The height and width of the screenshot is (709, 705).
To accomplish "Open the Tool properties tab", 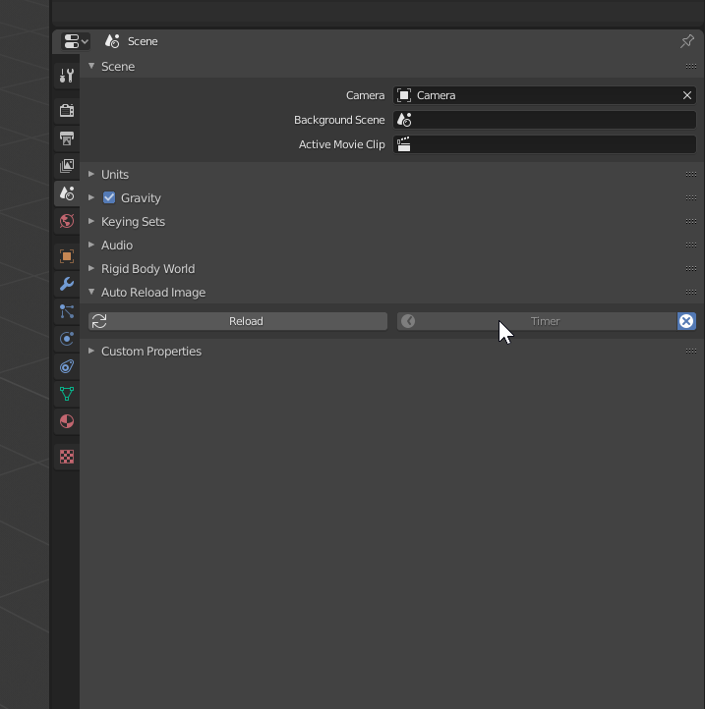I will 67,76.
